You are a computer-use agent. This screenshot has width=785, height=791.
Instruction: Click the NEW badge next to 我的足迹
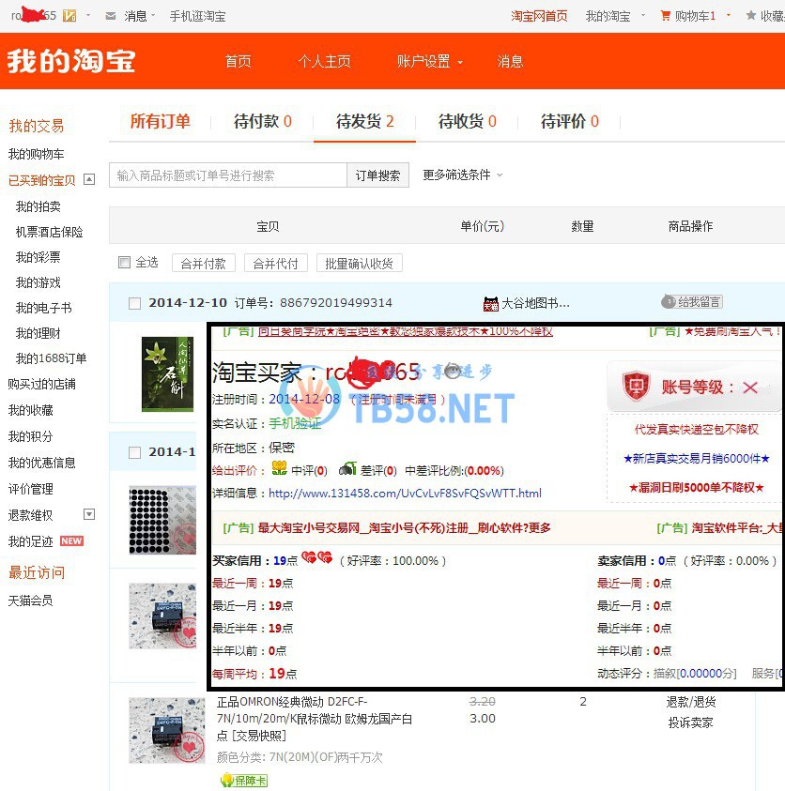[71, 540]
